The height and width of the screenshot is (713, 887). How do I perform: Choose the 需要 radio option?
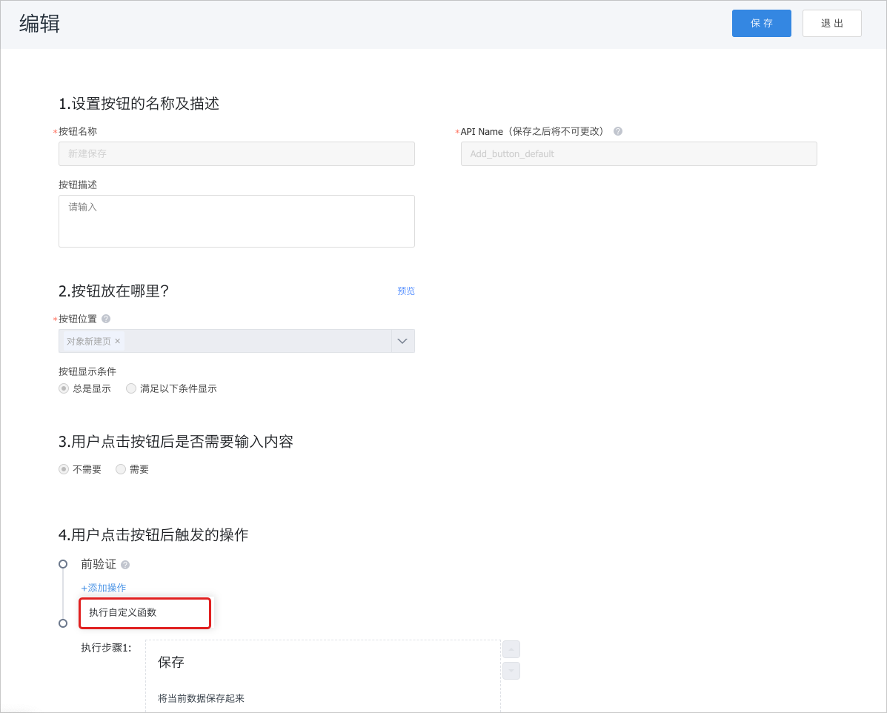click(x=121, y=469)
